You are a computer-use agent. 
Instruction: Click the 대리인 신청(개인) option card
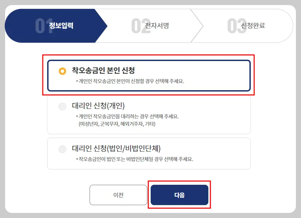coord(149,114)
